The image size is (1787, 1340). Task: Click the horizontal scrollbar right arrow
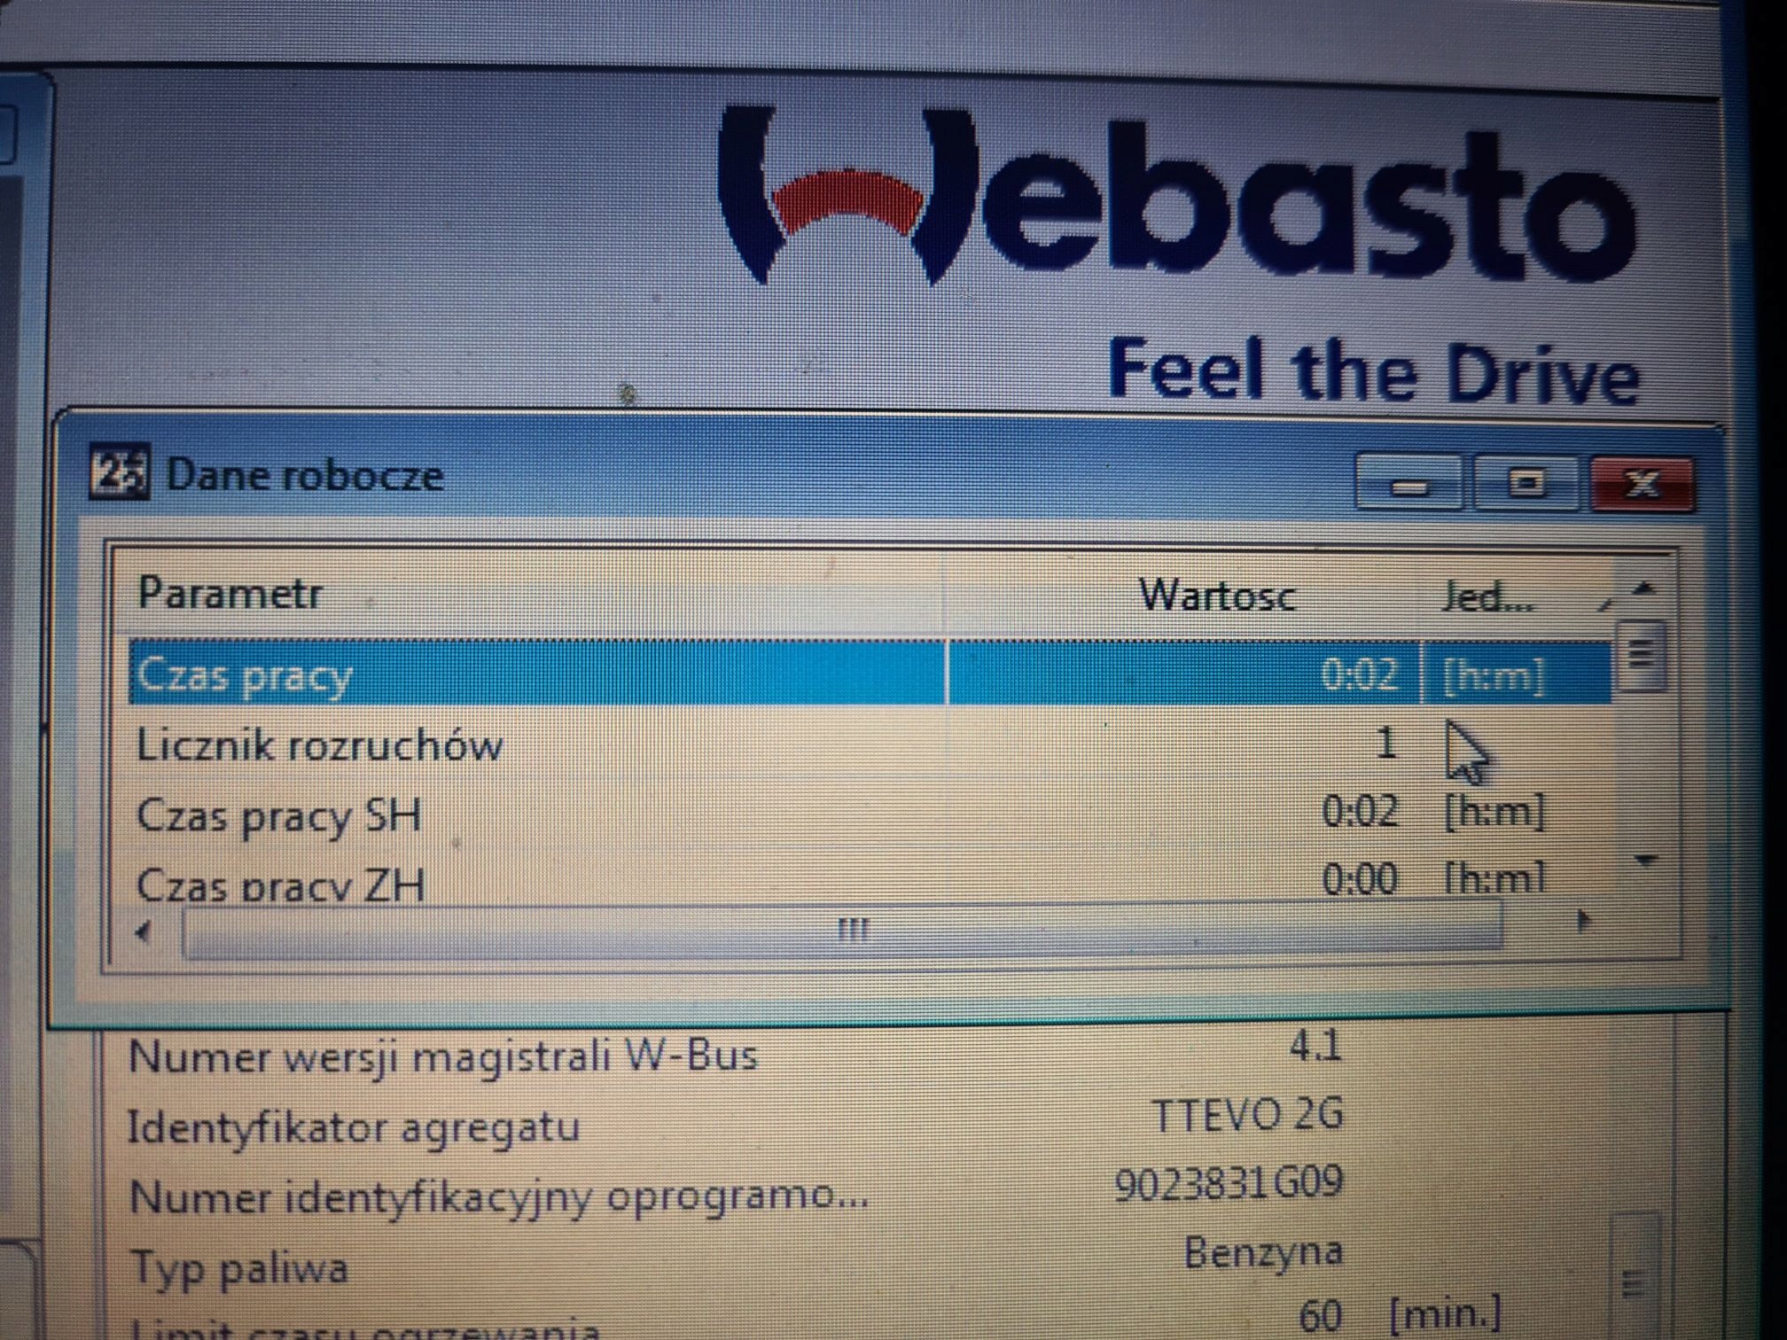pos(1583,922)
